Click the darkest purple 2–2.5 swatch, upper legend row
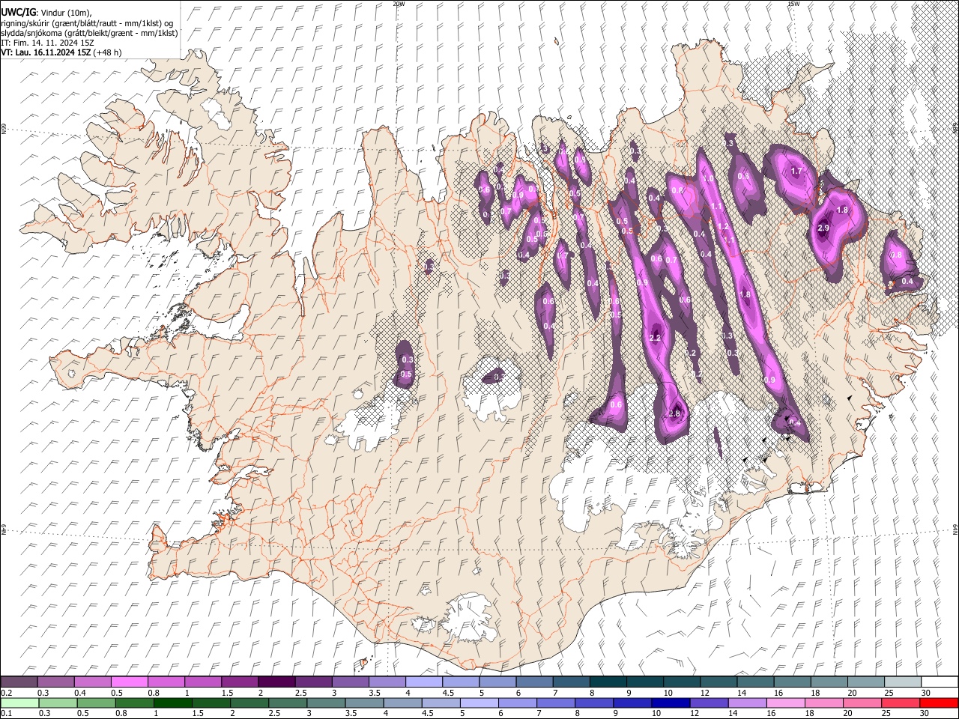This screenshot has width=959, height=719. pyautogui.click(x=276, y=682)
